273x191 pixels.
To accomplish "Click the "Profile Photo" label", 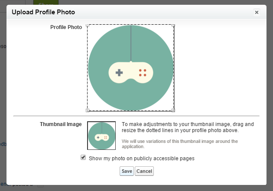I will [x=66, y=27].
